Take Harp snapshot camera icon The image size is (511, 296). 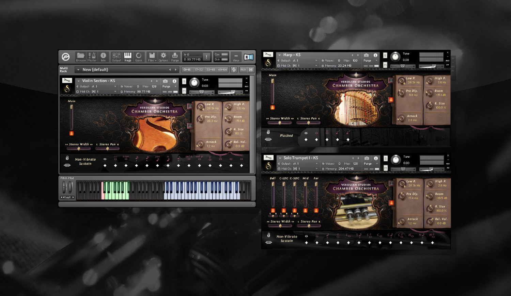click(366, 55)
